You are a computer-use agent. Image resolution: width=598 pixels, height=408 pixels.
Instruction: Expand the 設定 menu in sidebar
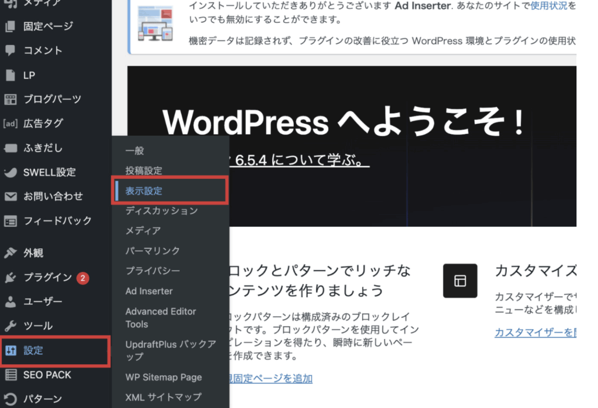tap(33, 350)
